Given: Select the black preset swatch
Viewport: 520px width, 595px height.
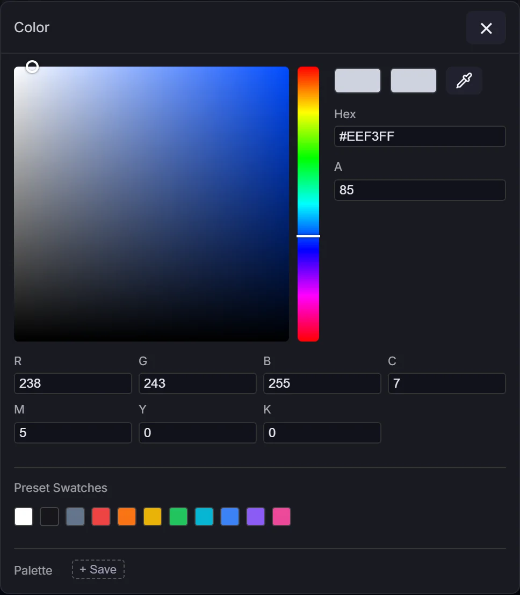Looking at the screenshot, I should tap(49, 517).
